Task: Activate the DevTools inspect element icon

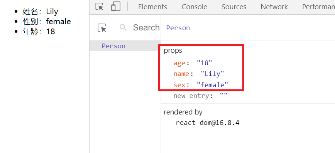Action: point(99,7)
